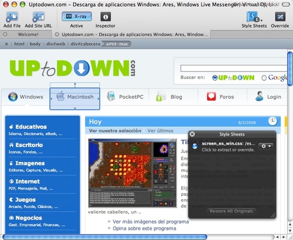This screenshot has width=293, height=240.
Task: Click the scroll right arrow
Action: [x=284, y=237]
